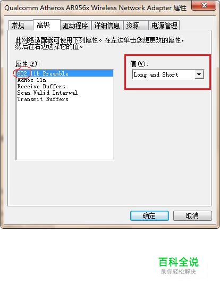The height and width of the screenshot is (291, 220).
Task: Select the AdHoc 11n property
Action: tap(65, 80)
